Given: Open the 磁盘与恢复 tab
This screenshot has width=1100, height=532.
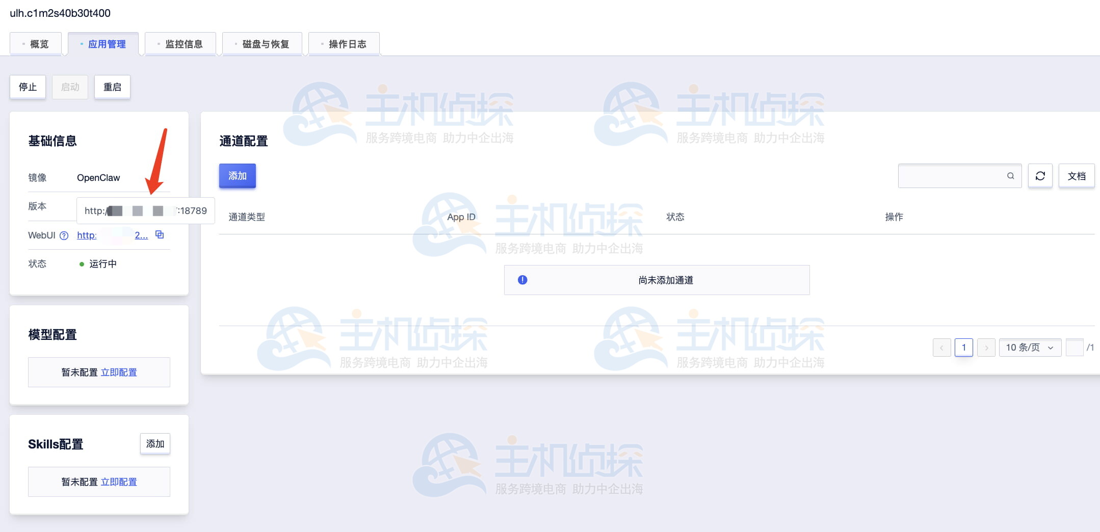Looking at the screenshot, I should pos(263,44).
